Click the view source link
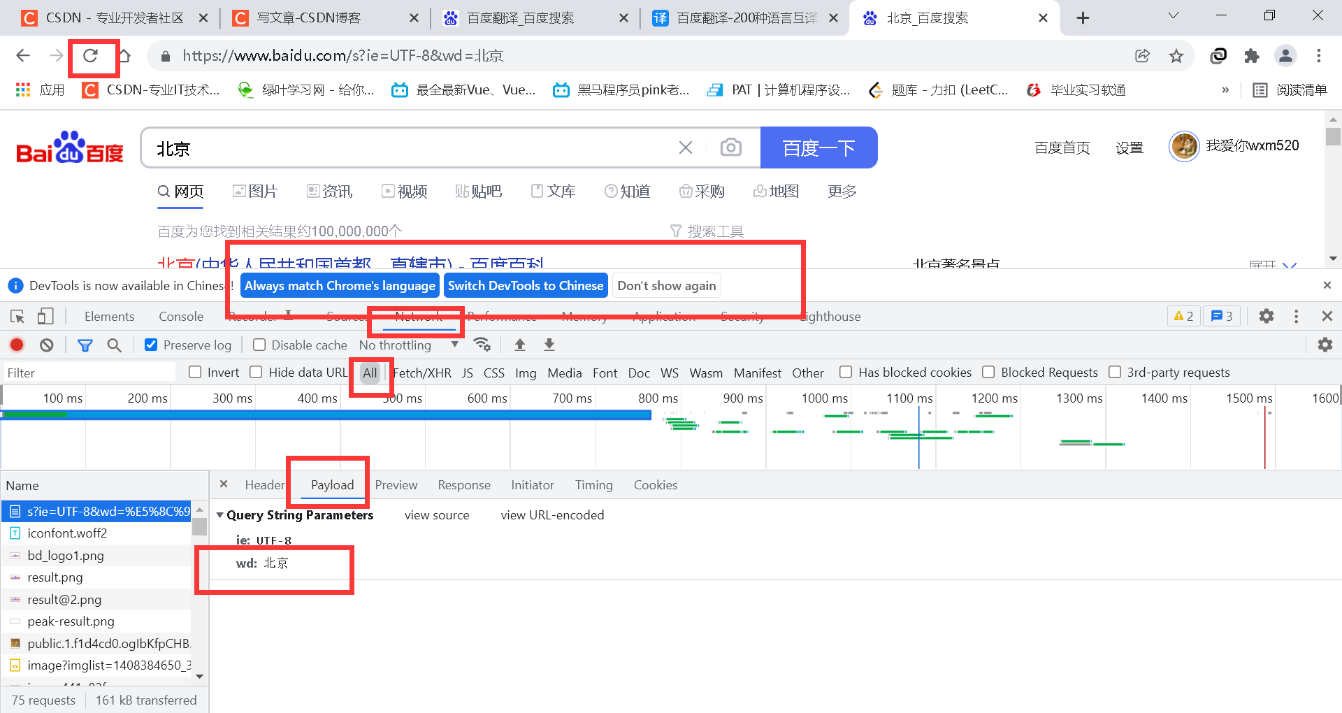The width and height of the screenshot is (1342, 713). (x=437, y=515)
